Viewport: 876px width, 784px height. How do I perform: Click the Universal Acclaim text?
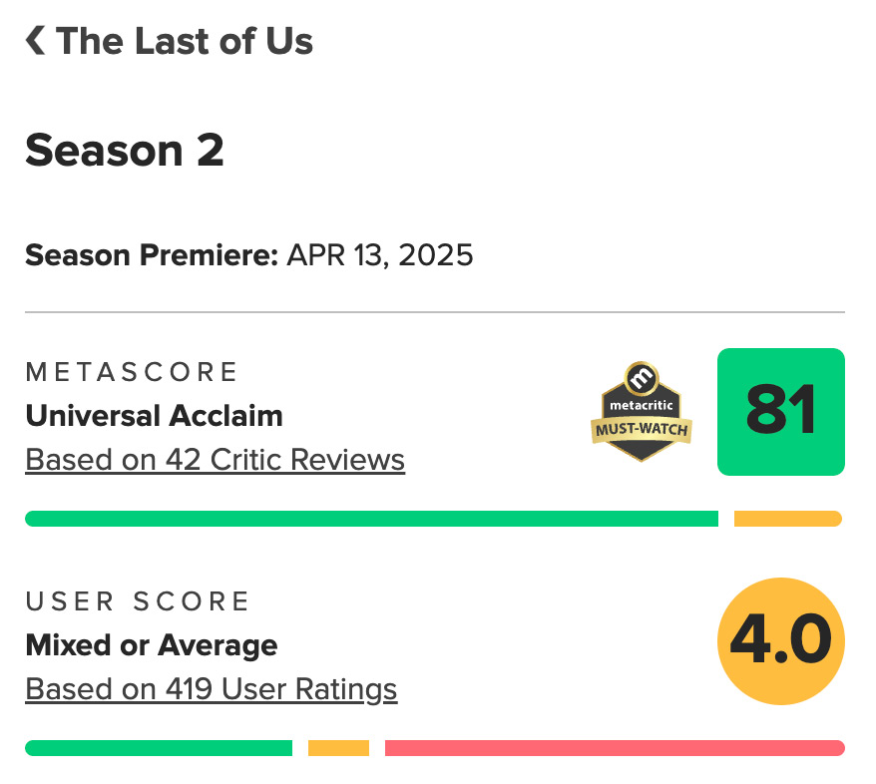click(x=155, y=416)
